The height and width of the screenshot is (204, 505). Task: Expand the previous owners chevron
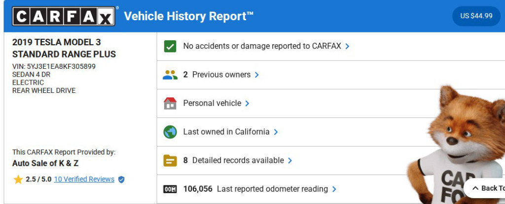[257, 75]
